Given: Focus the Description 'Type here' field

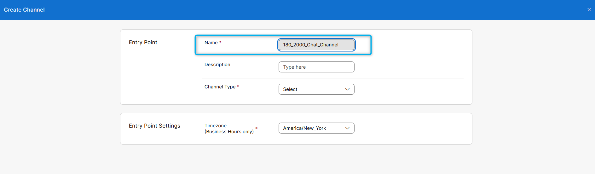Looking at the screenshot, I should coord(316,67).
